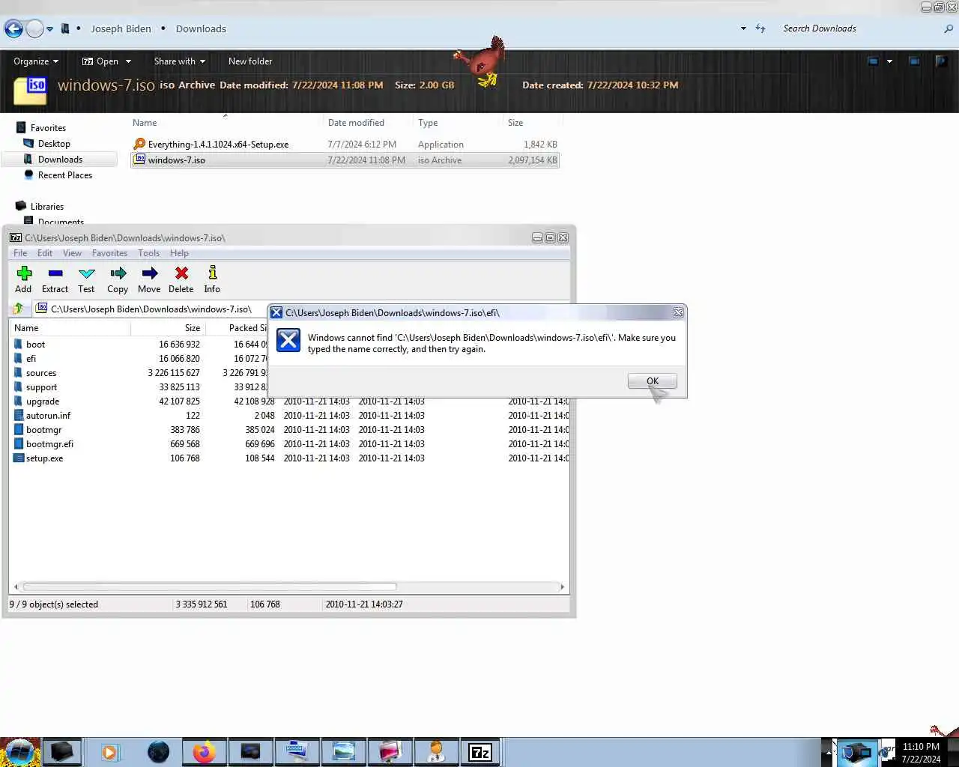Expand the Open button dropdown arrow
This screenshot has height=767, width=959.
tap(128, 61)
